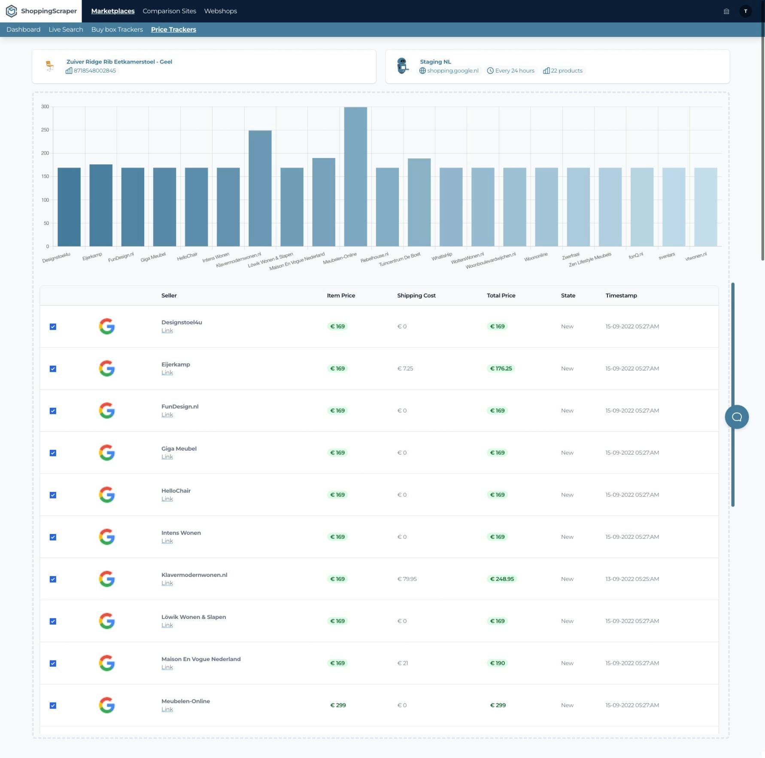Open the chat support bubble
Screen dimensions: 765x758
[x=737, y=416]
